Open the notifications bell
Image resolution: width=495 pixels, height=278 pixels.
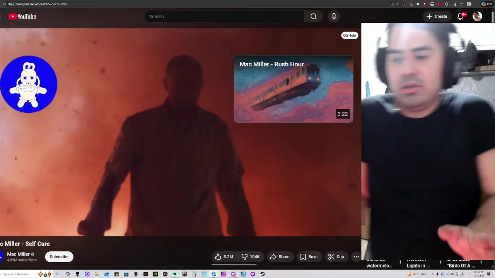(460, 16)
